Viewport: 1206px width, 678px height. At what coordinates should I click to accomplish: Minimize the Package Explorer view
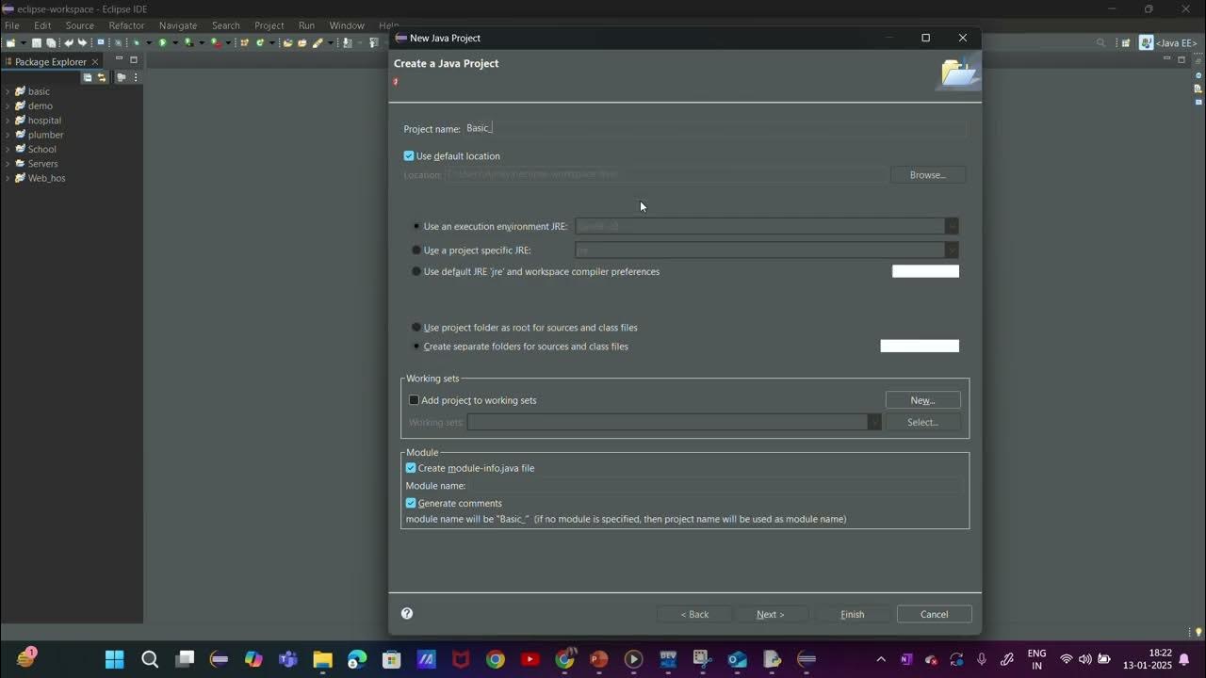(119, 60)
